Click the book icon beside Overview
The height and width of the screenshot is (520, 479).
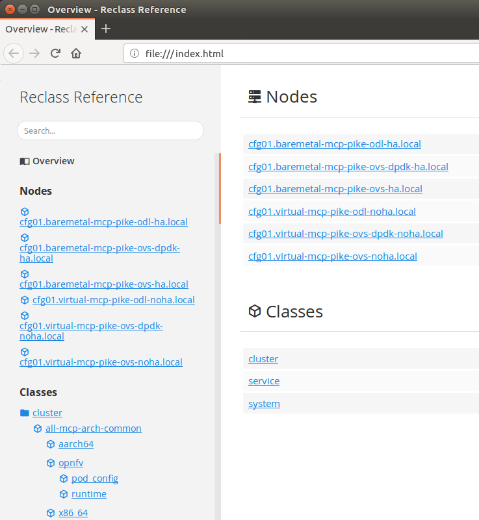(25, 161)
